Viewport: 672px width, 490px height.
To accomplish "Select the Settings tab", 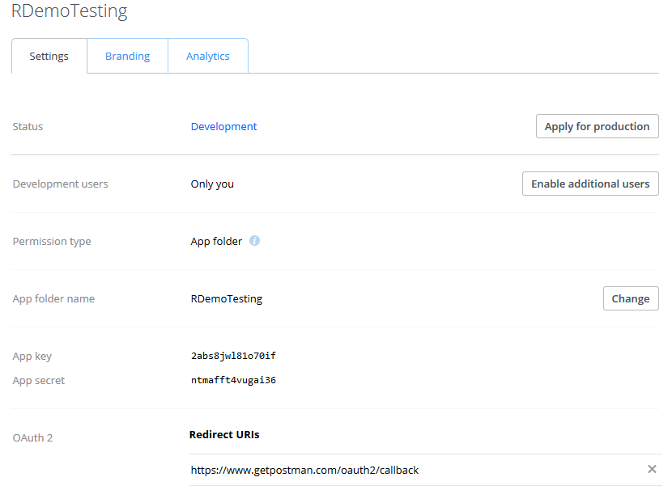I will coord(49,56).
